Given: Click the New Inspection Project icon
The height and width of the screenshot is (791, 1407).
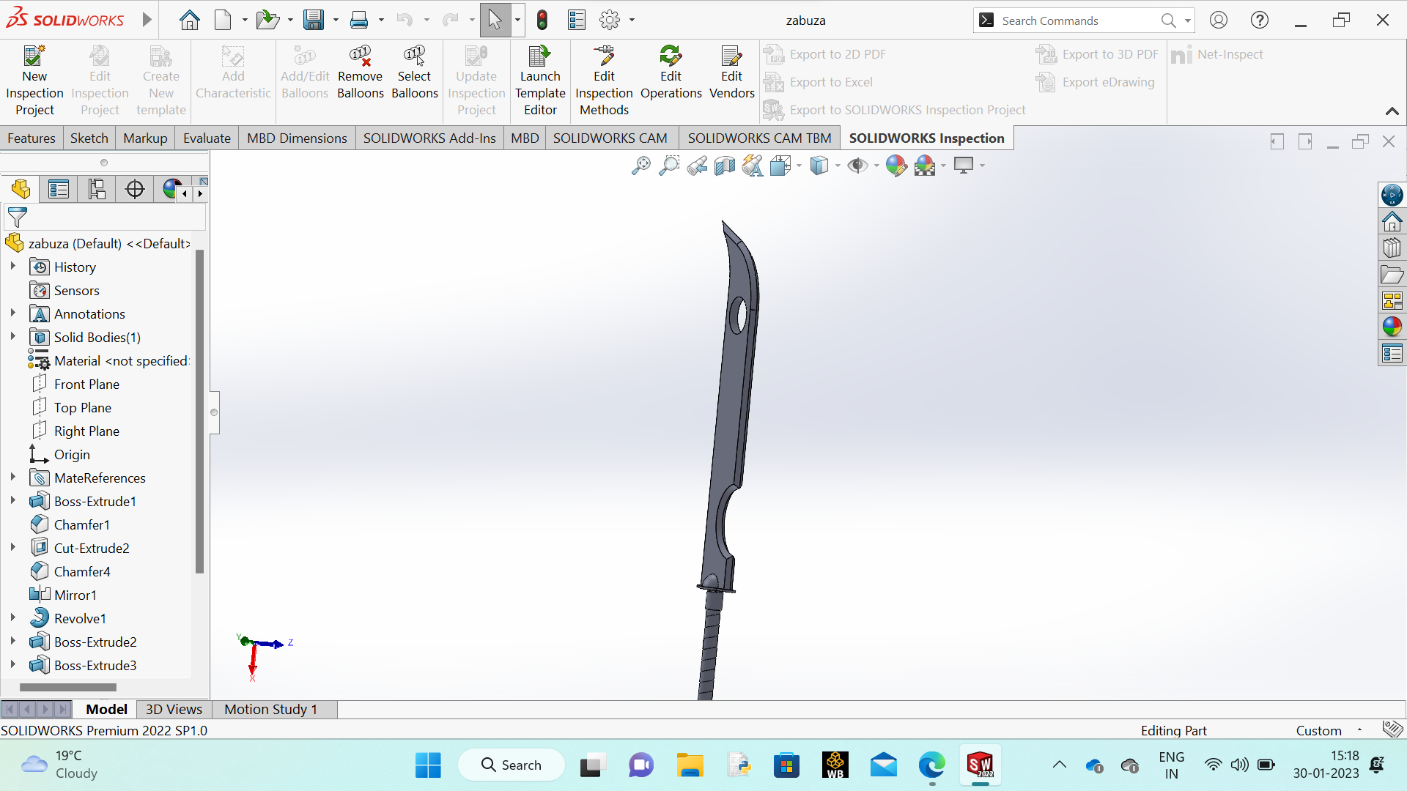Looking at the screenshot, I should coord(34,57).
